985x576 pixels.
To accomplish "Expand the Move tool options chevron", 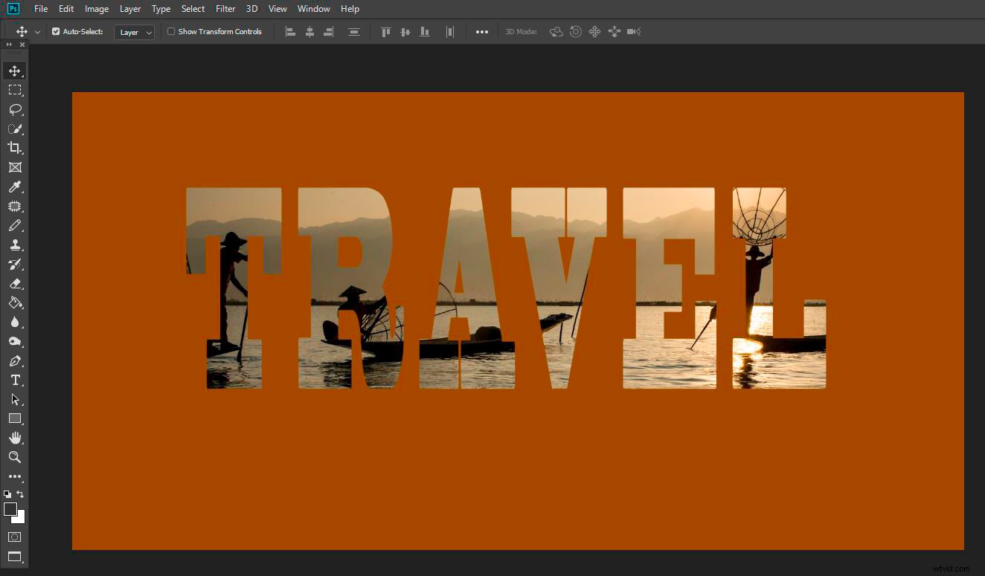I will (x=36, y=31).
